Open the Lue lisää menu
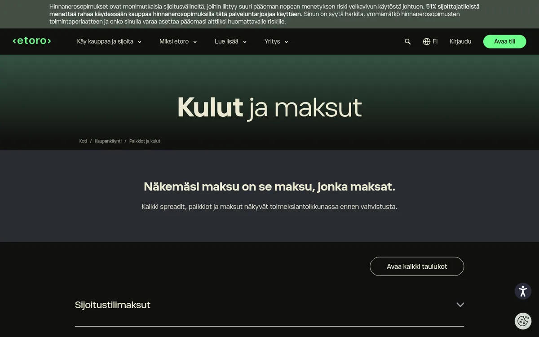The width and height of the screenshot is (539, 337). 231,41
